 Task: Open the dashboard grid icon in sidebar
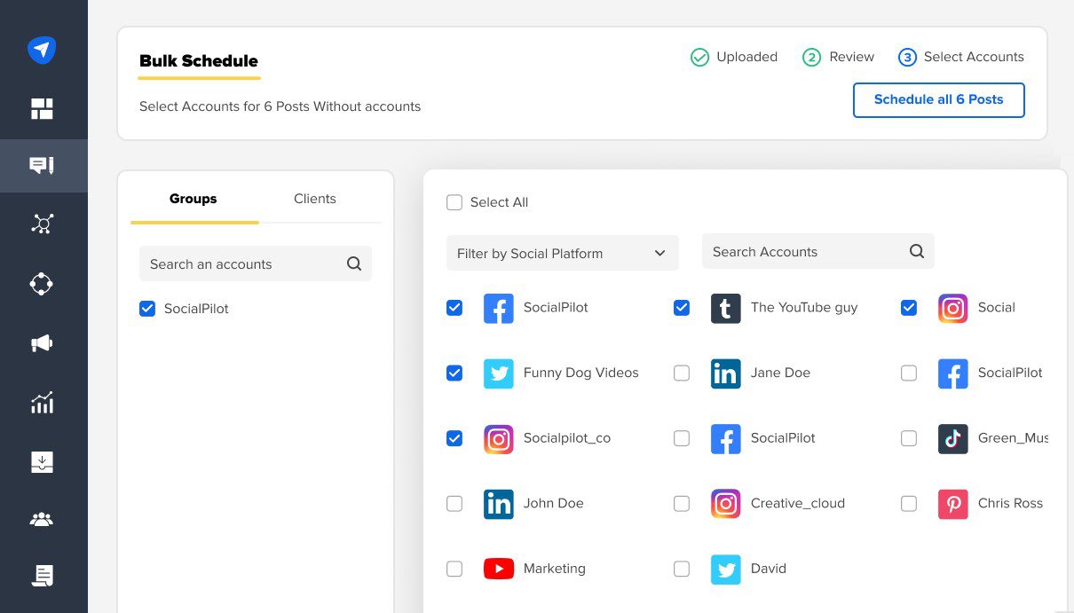pos(42,109)
